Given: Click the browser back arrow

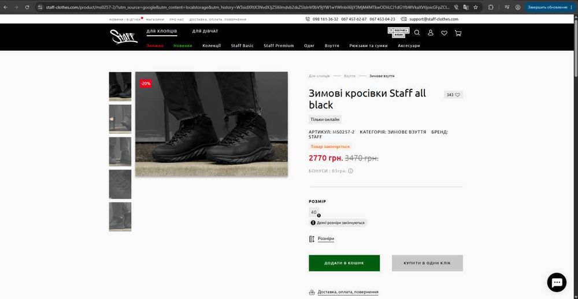Looking at the screenshot, I should tap(6, 7).
